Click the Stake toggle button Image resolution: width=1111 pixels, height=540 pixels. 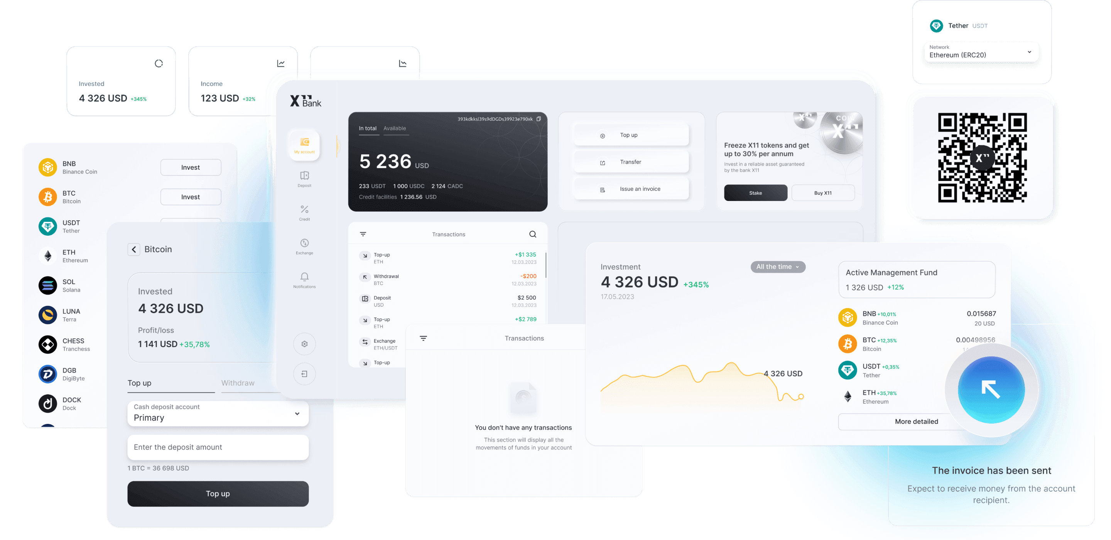(x=755, y=193)
